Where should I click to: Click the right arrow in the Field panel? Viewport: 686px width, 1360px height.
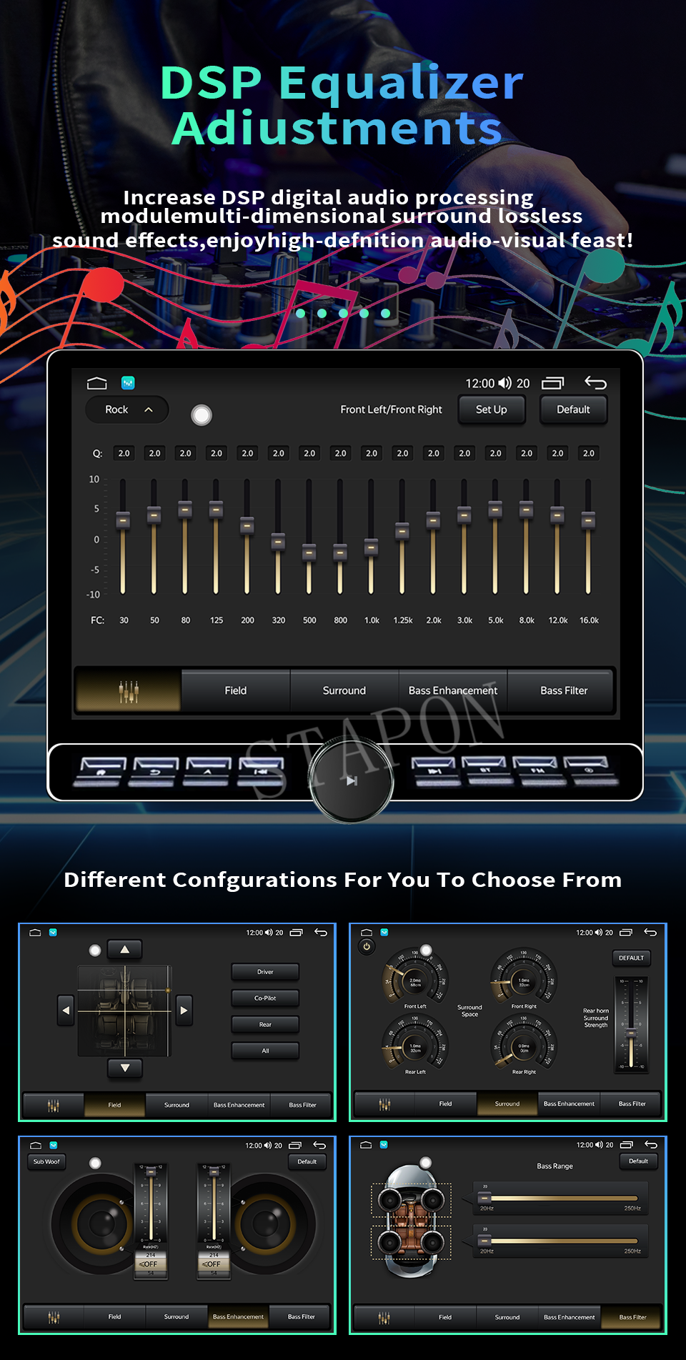[184, 1010]
